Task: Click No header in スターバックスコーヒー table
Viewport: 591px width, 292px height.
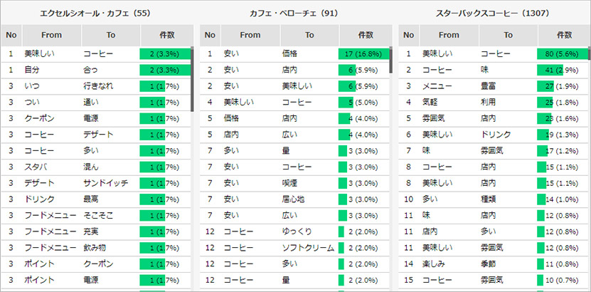Action: [x=408, y=36]
